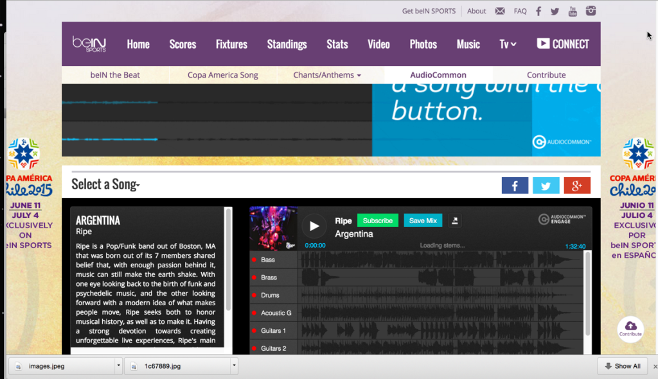Switch to the Copa America Song tab

click(x=222, y=75)
